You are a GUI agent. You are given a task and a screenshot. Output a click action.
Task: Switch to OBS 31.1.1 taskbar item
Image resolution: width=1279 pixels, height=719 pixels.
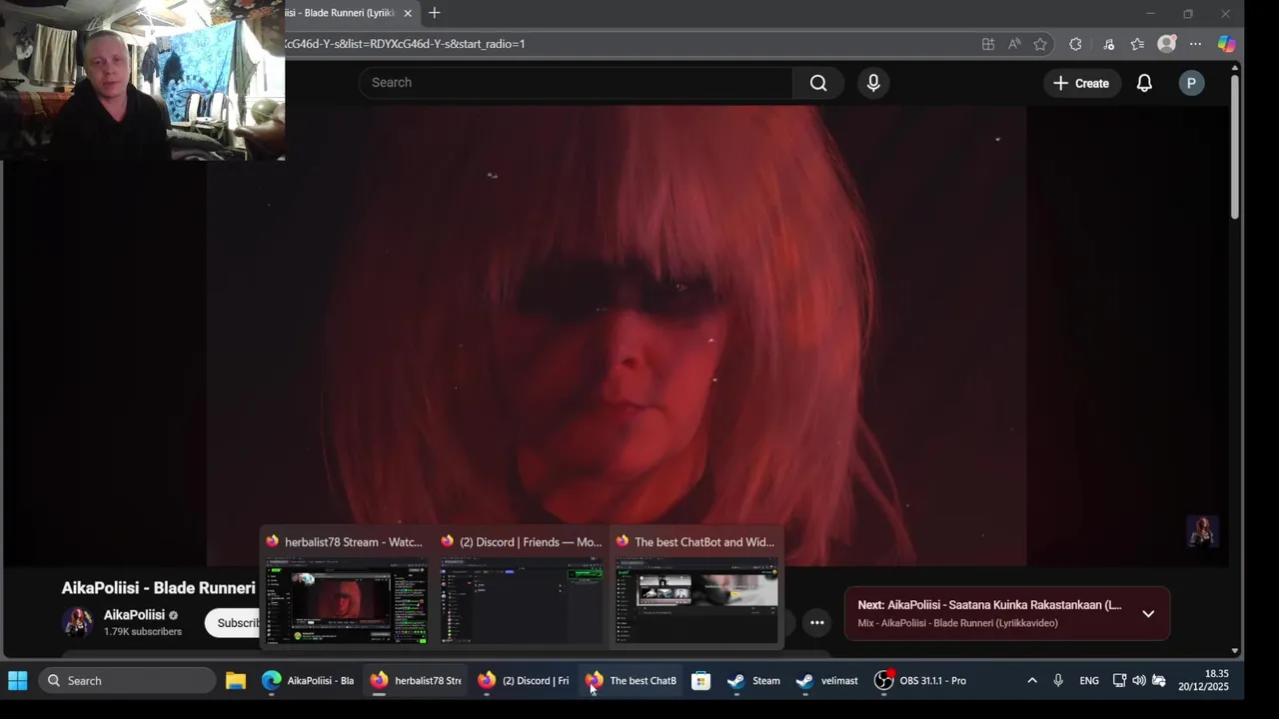point(920,681)
